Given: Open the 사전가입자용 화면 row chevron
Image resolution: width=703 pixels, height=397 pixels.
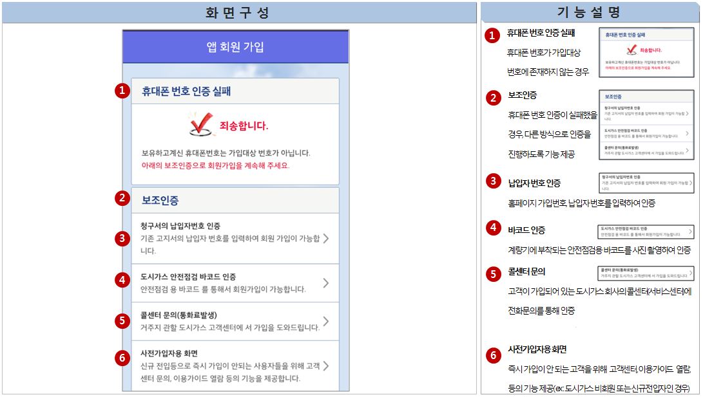Looking at the screenshot, I should [x=326, y=366].
